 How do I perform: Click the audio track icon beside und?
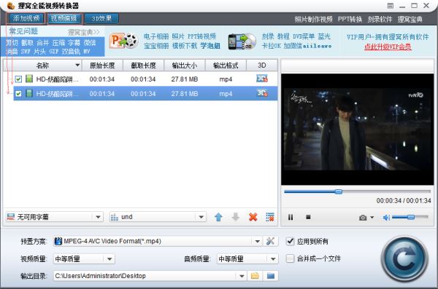(x=115, y=217)
